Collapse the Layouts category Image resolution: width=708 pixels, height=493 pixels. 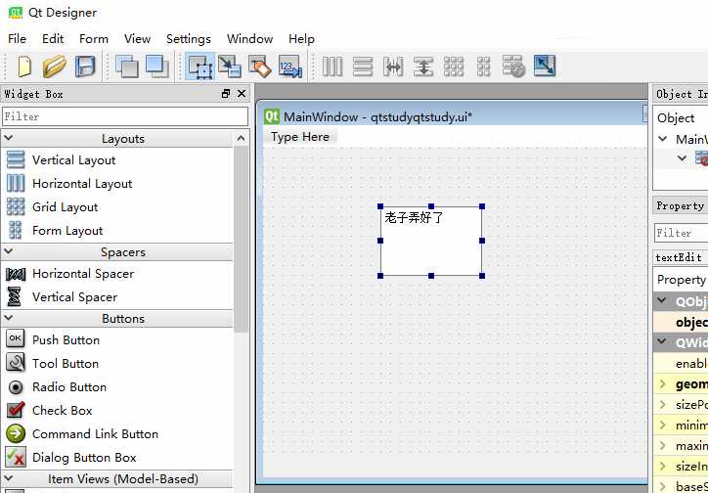(x=9, y=138)
